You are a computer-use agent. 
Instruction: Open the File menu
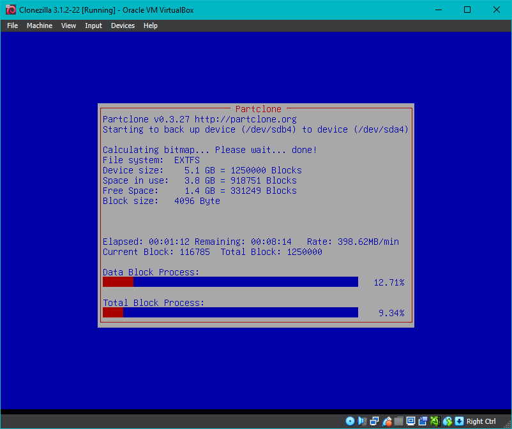tap(12, 25)
